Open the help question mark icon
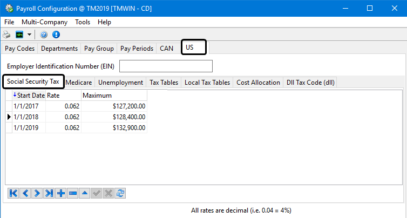The height and width of the screenshot is (218, 407). [x=44, y=35]
